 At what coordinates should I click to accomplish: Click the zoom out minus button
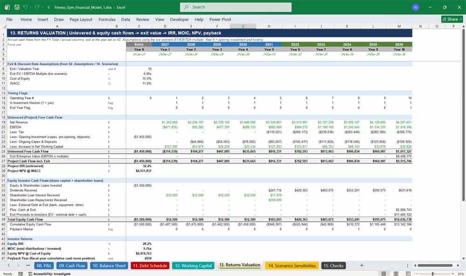pos(417,274)
